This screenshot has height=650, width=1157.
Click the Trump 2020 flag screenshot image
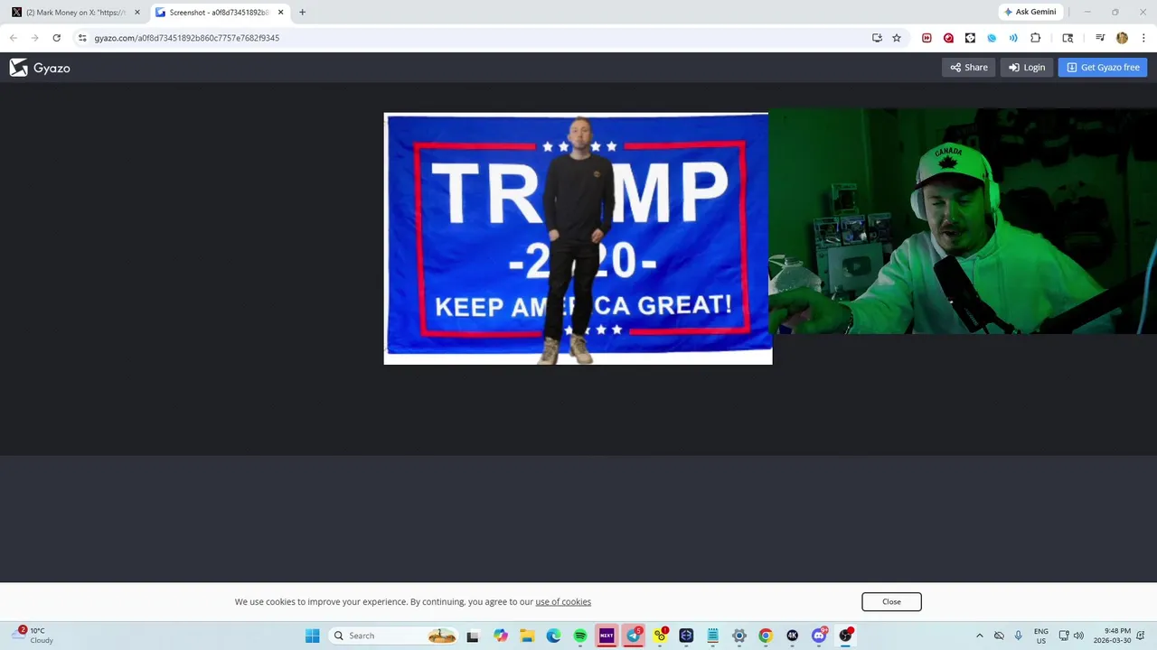coord(578,238)
